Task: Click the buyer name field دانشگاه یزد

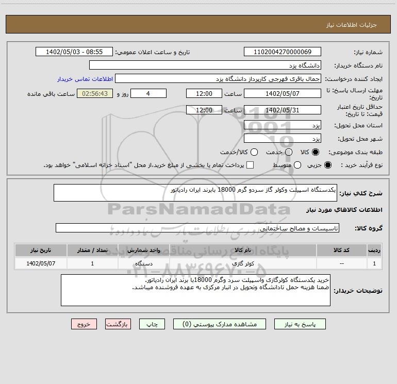Action: point(205,65)
